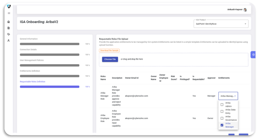
Task: Check the Ariba Admin entitlement
Action: point(222,104)
